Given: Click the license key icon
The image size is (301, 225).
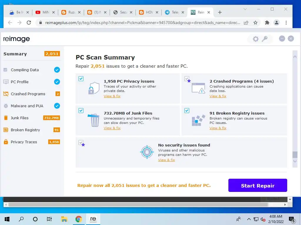Looking at the screenshot, I should [265, 39].
